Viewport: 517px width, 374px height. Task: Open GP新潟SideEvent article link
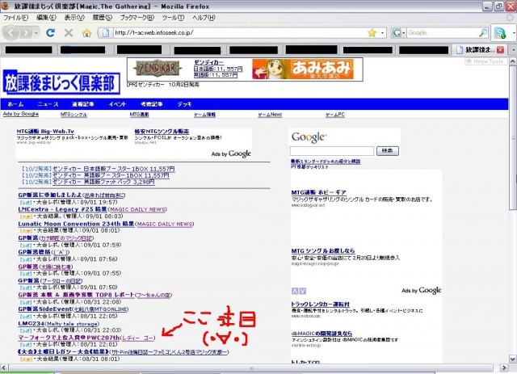(x=44, y=309)
